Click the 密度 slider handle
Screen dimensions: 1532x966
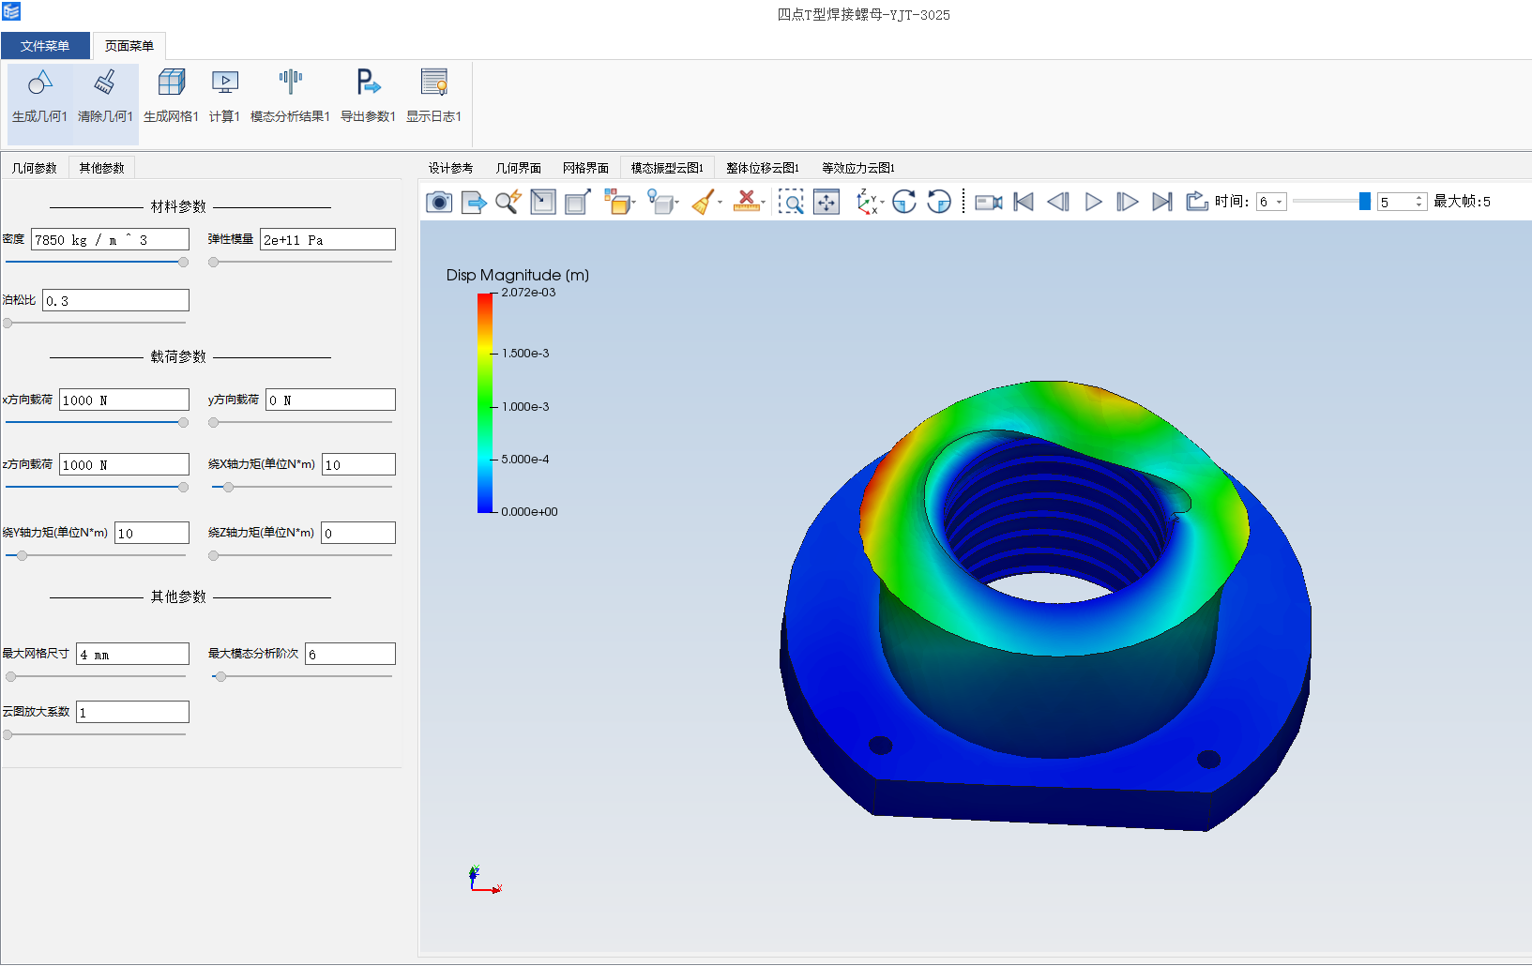184,263
